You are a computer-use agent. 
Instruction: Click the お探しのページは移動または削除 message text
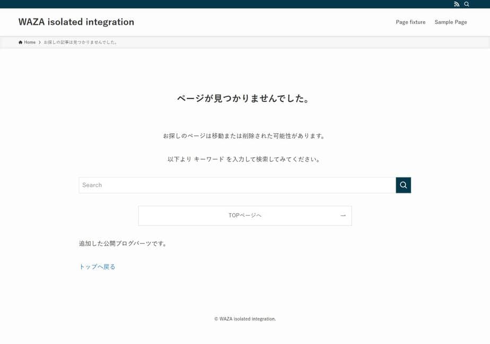click(244, 135)
